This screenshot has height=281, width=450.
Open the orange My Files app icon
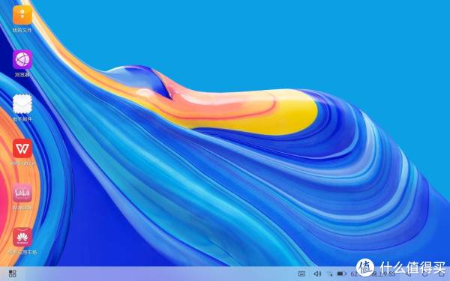pos(22,15)
